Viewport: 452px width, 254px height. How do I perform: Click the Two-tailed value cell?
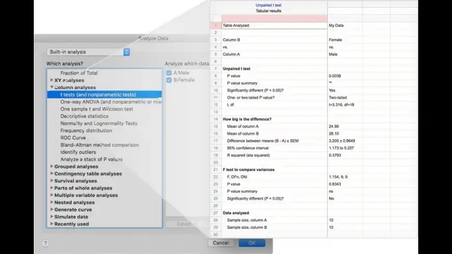pyautogui.click(x=345, y=97)
